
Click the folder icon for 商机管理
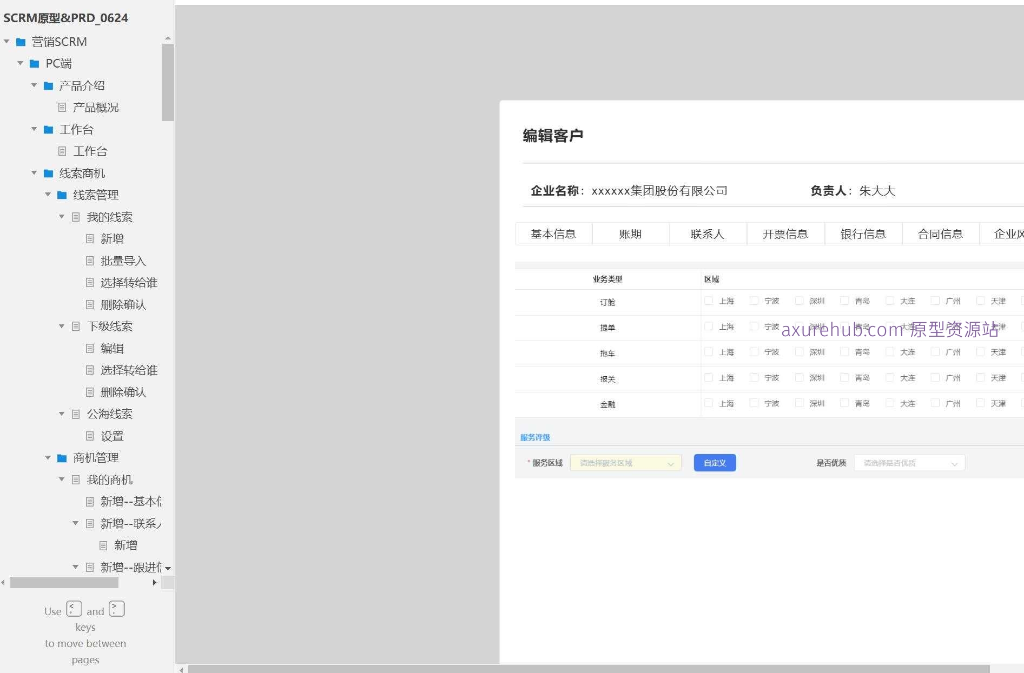tap(61, 458)
